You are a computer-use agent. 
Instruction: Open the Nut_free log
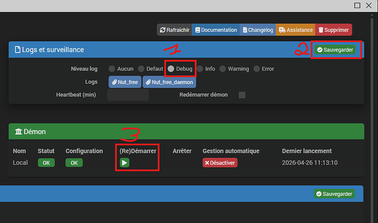pyautogui.click(x=125, y=82)
